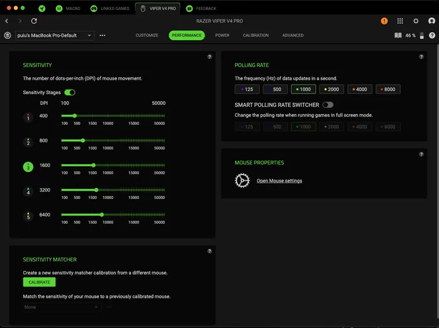Open the Calibration section
Viewport: 439px width, 328px height.
pos(256,35)
